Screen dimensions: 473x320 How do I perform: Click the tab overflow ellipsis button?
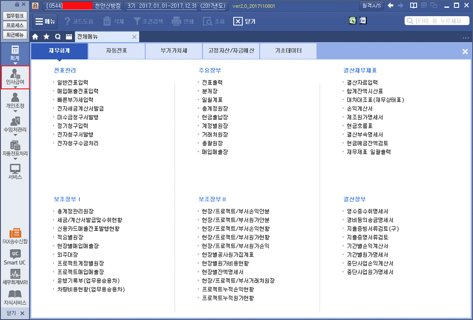[465, 37]
